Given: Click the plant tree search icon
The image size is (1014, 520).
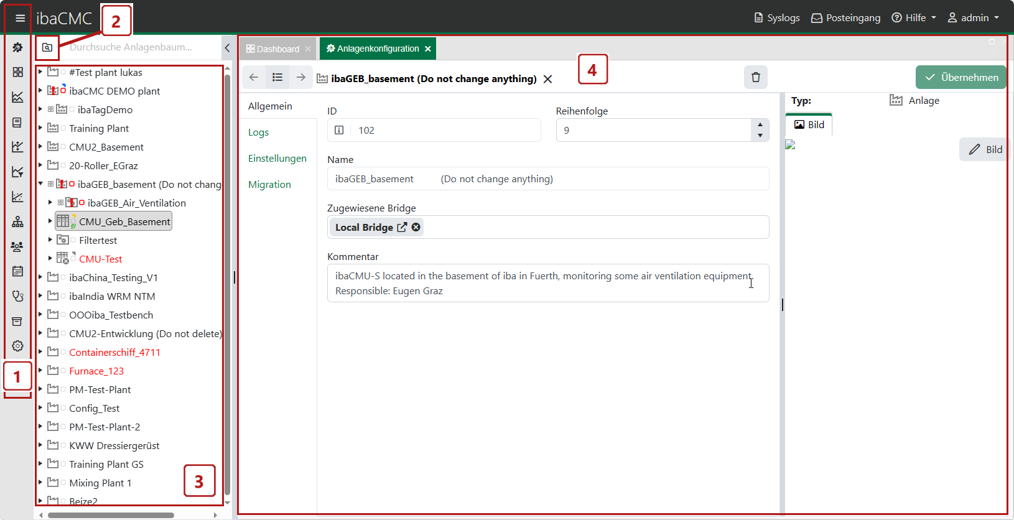Looking at the screenshot, I should tap(47, 47).
